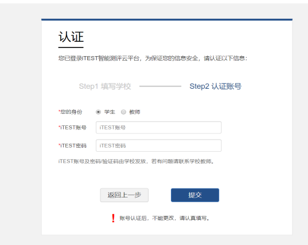Click the *您的身份 field label
Screen dimensions: 308x245
(x=70, y=112)
